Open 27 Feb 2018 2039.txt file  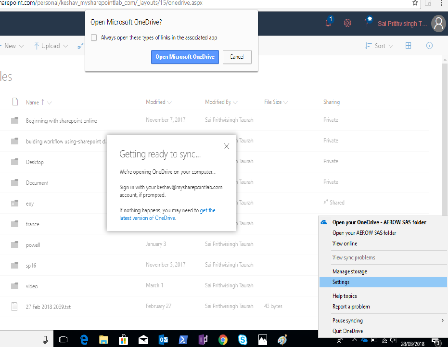48,307
